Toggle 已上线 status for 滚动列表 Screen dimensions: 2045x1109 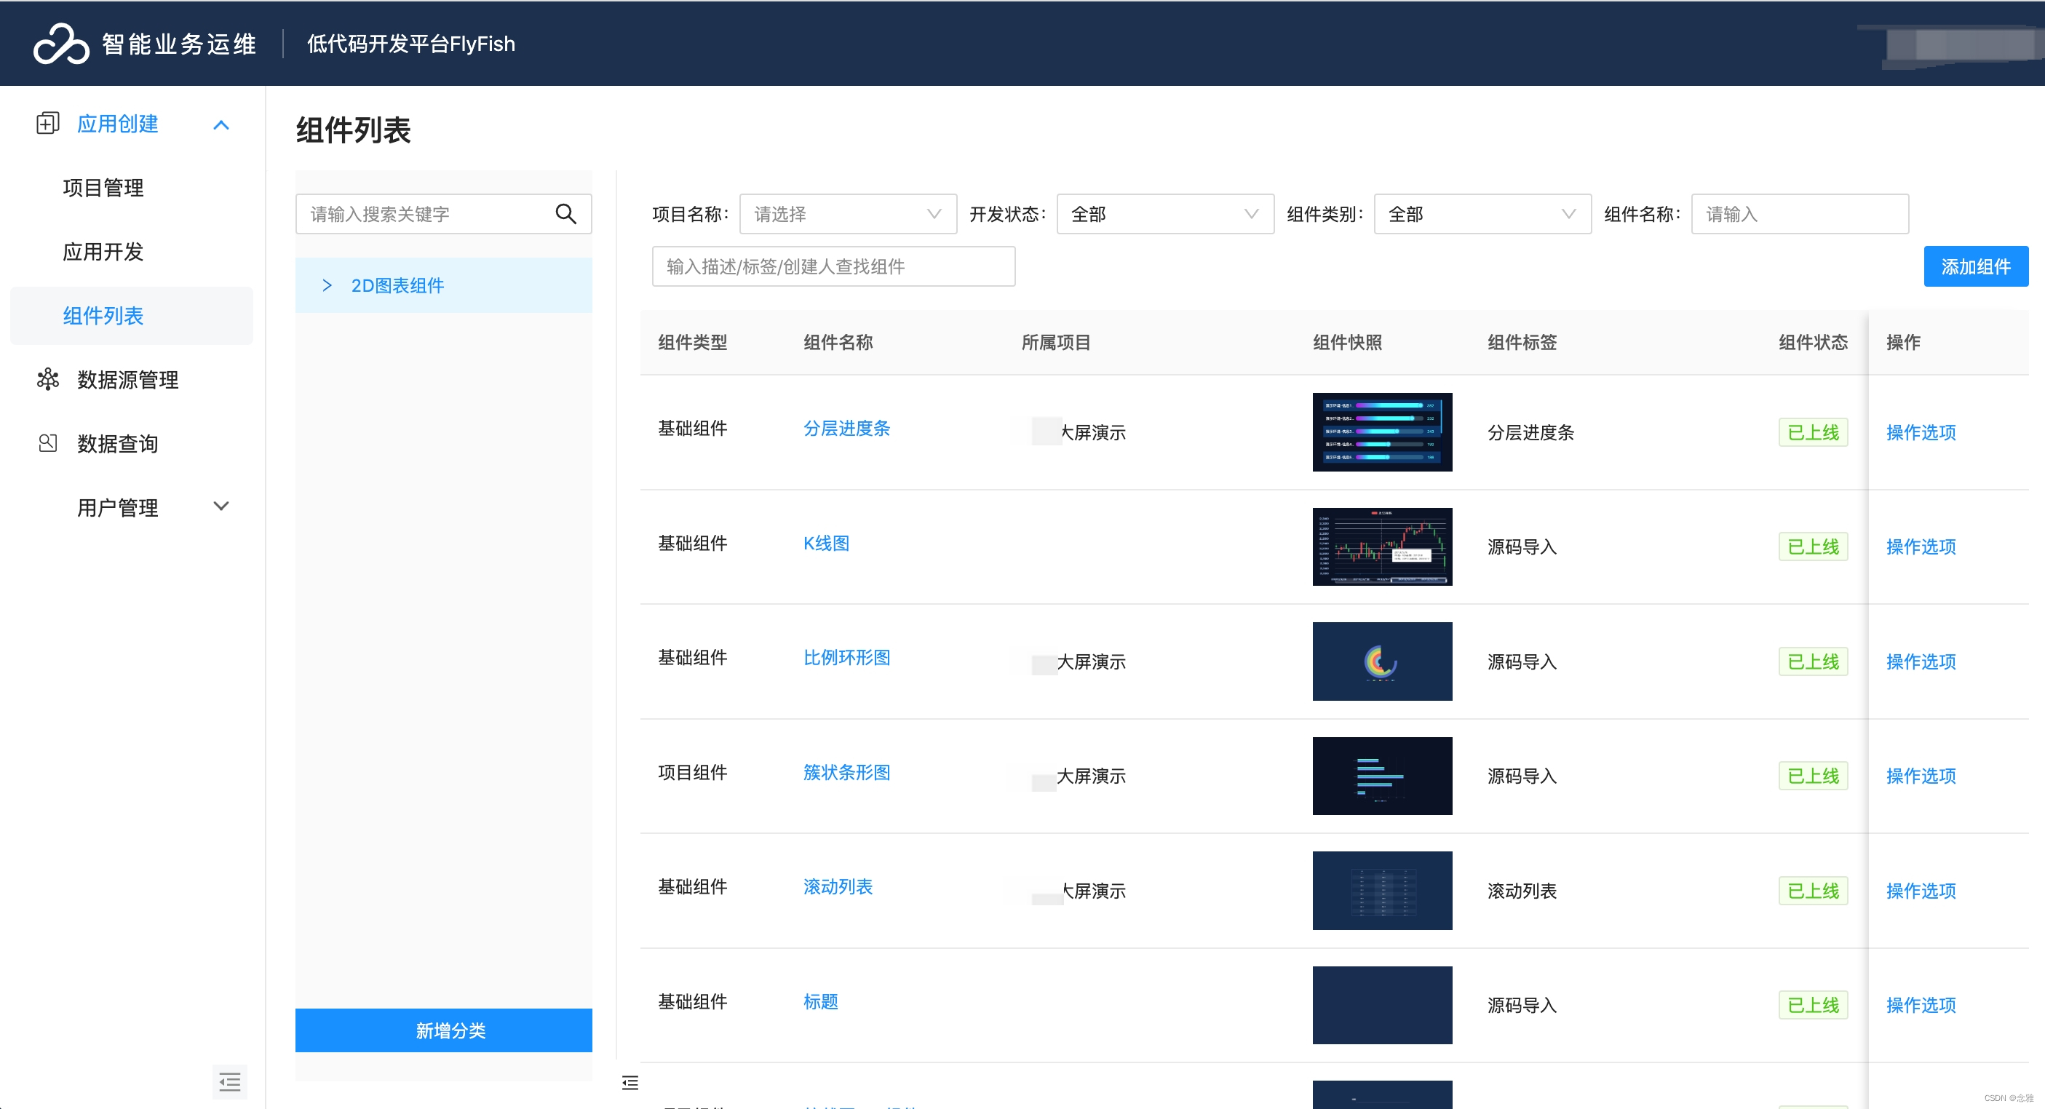pos(1813,891)
